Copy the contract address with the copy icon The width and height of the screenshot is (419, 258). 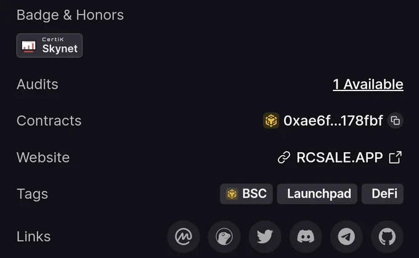coord(396,121)
